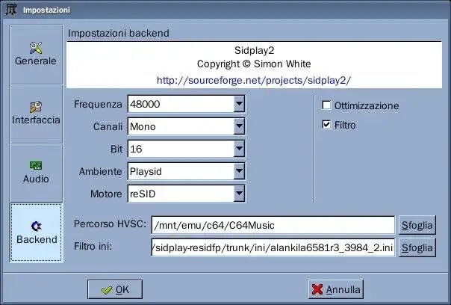Open the Backend tab
Viewport: 451px width, 305px height.
[36, 232]
